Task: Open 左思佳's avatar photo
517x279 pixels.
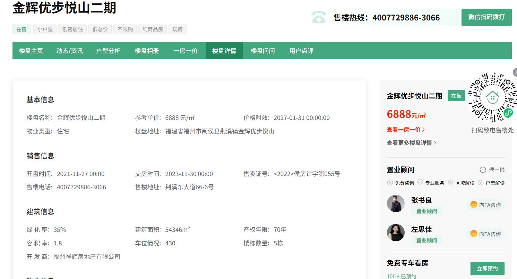Action: click(396, 233)
